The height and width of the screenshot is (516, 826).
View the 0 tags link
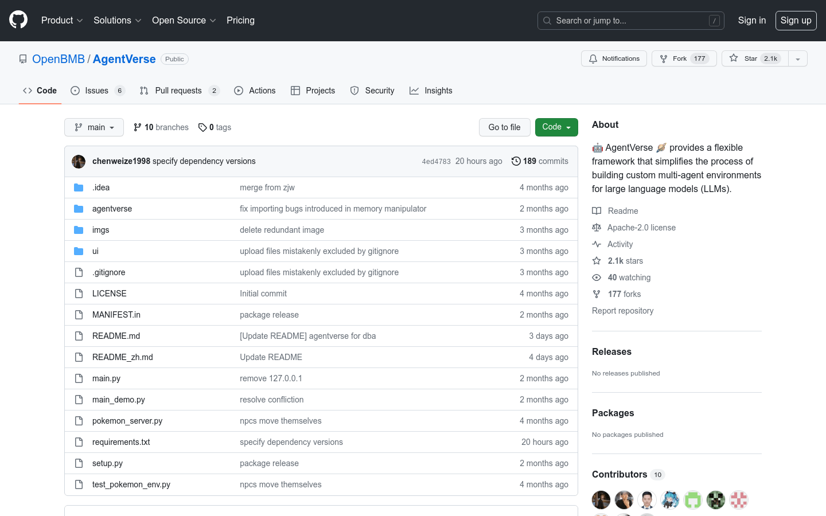point(215,127)
